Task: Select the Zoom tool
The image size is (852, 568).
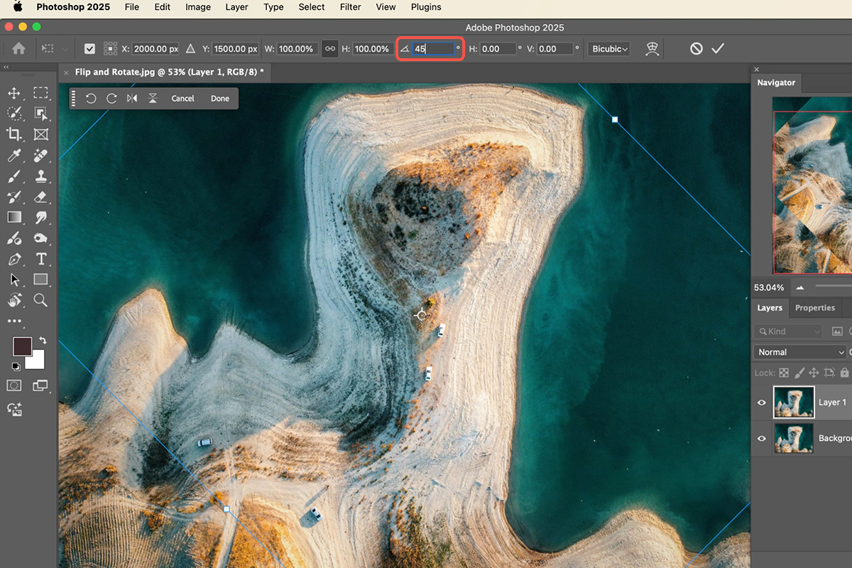Action: click(40, 300)
